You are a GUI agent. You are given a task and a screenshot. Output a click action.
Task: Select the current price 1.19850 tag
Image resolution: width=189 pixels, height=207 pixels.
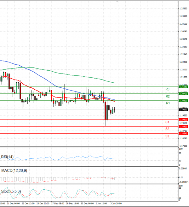point(183,110)
